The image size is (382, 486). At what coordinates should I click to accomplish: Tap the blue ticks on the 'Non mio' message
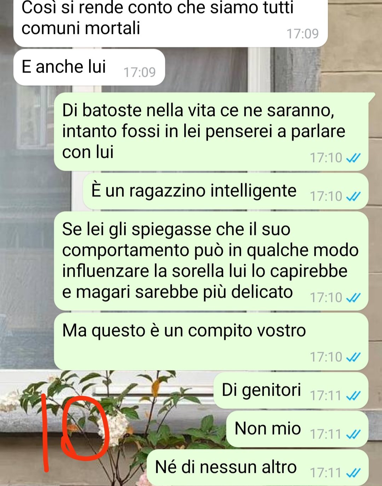[x=353, y=434]
